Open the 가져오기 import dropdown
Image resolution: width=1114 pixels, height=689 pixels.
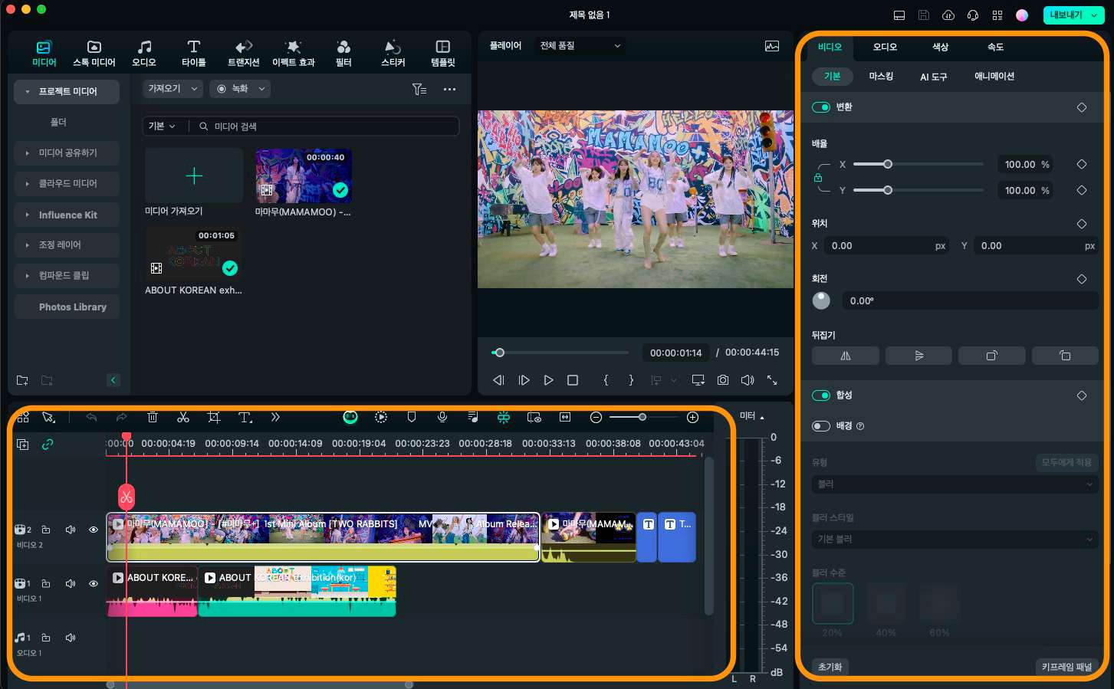pyautogui.click(x=173, y=89)
